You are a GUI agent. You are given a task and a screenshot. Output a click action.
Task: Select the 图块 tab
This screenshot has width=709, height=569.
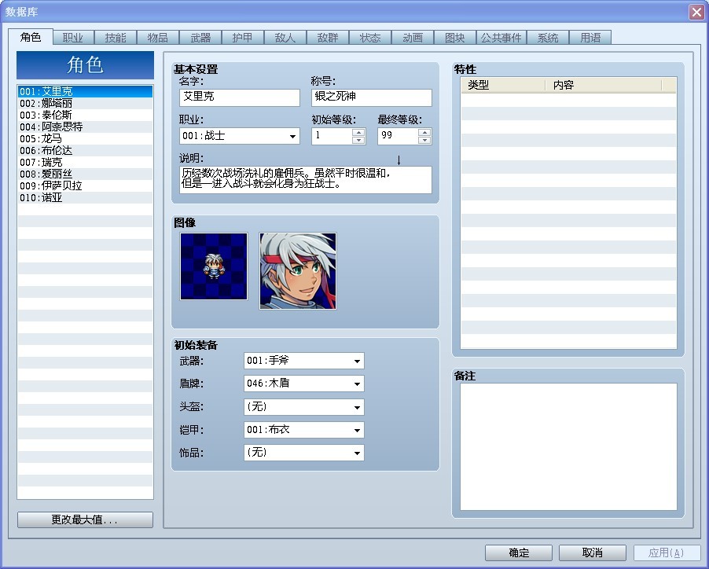[x=455, y=38]
